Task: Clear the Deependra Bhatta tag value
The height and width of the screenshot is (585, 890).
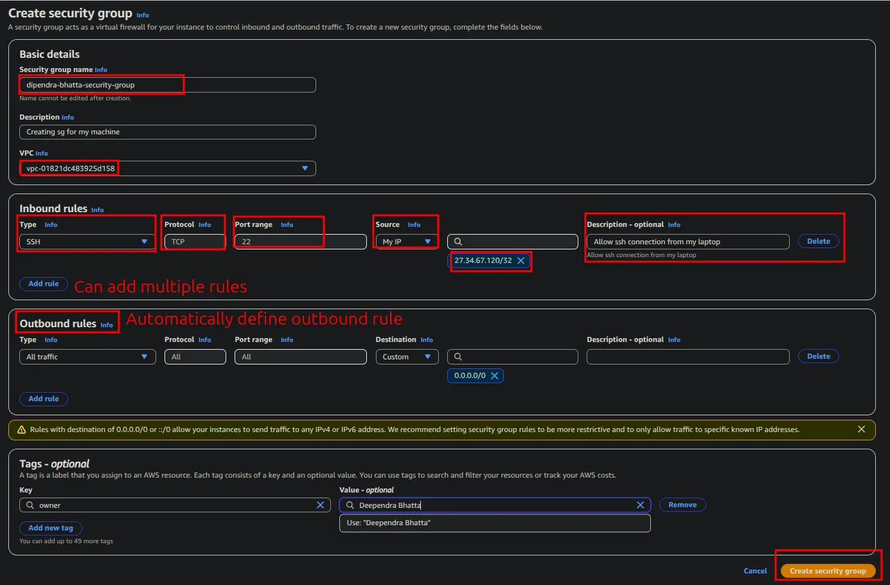Action: coord(640,505)
